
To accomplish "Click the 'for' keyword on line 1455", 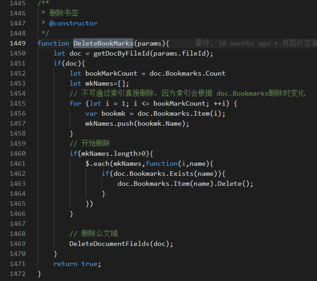I will [x=75, y=103].
